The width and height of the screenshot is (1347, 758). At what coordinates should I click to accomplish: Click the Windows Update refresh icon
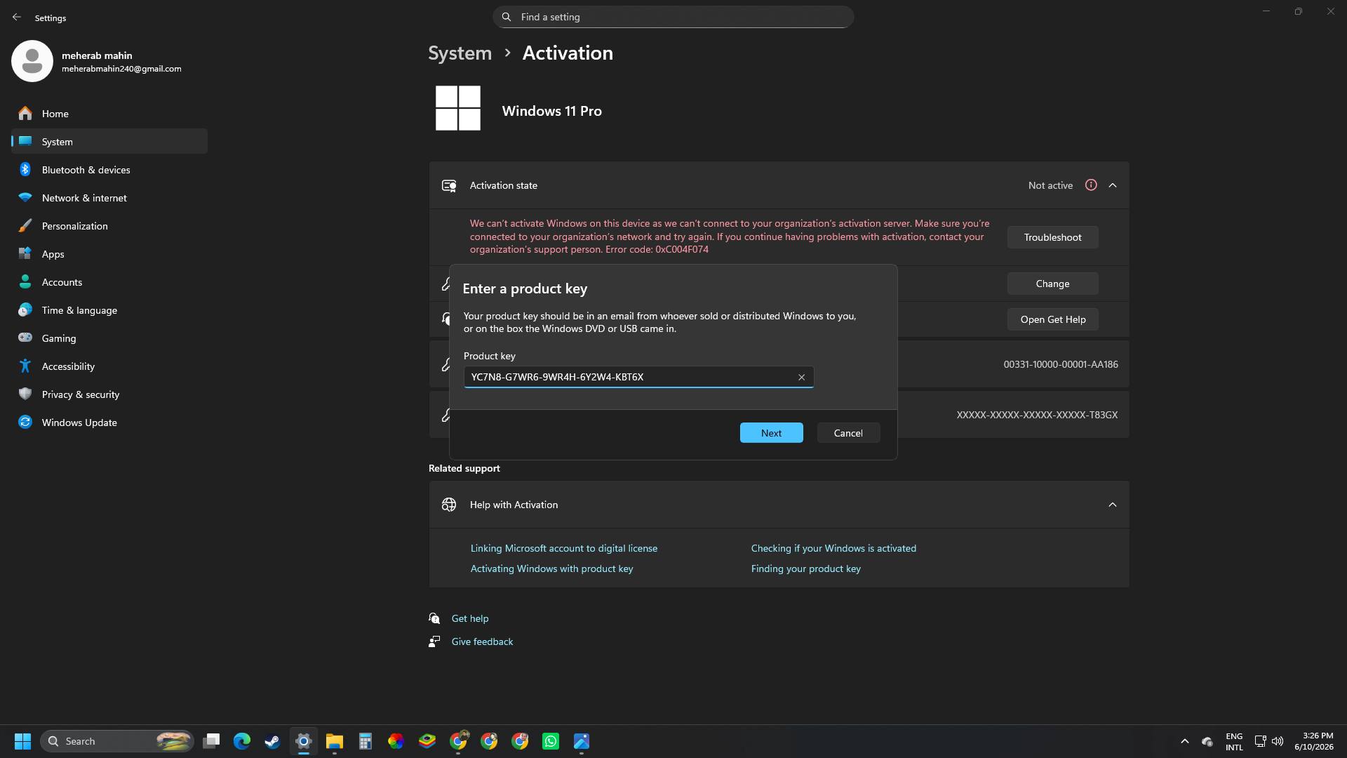pyautogui.click(x=25, y=423)
